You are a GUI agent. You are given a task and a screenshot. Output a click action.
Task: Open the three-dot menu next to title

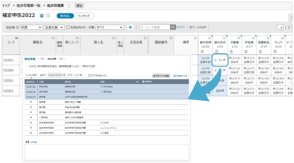click(x=48, y=16)
